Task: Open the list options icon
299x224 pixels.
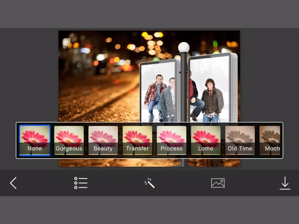Action: [81, 183]
